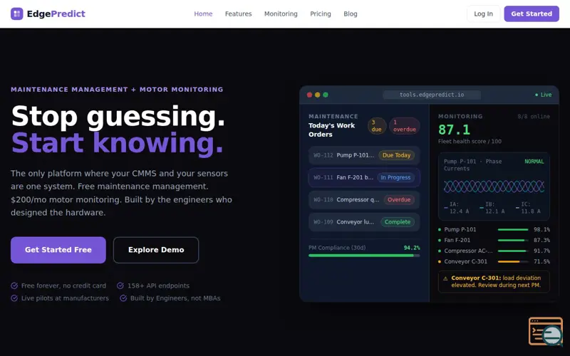Click the green Live status indicator
Screen dimensions: 570x356
(543, 95)
